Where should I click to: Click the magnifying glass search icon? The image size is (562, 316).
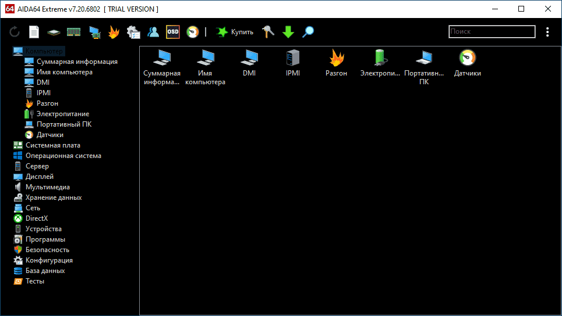tap(308, 32)
